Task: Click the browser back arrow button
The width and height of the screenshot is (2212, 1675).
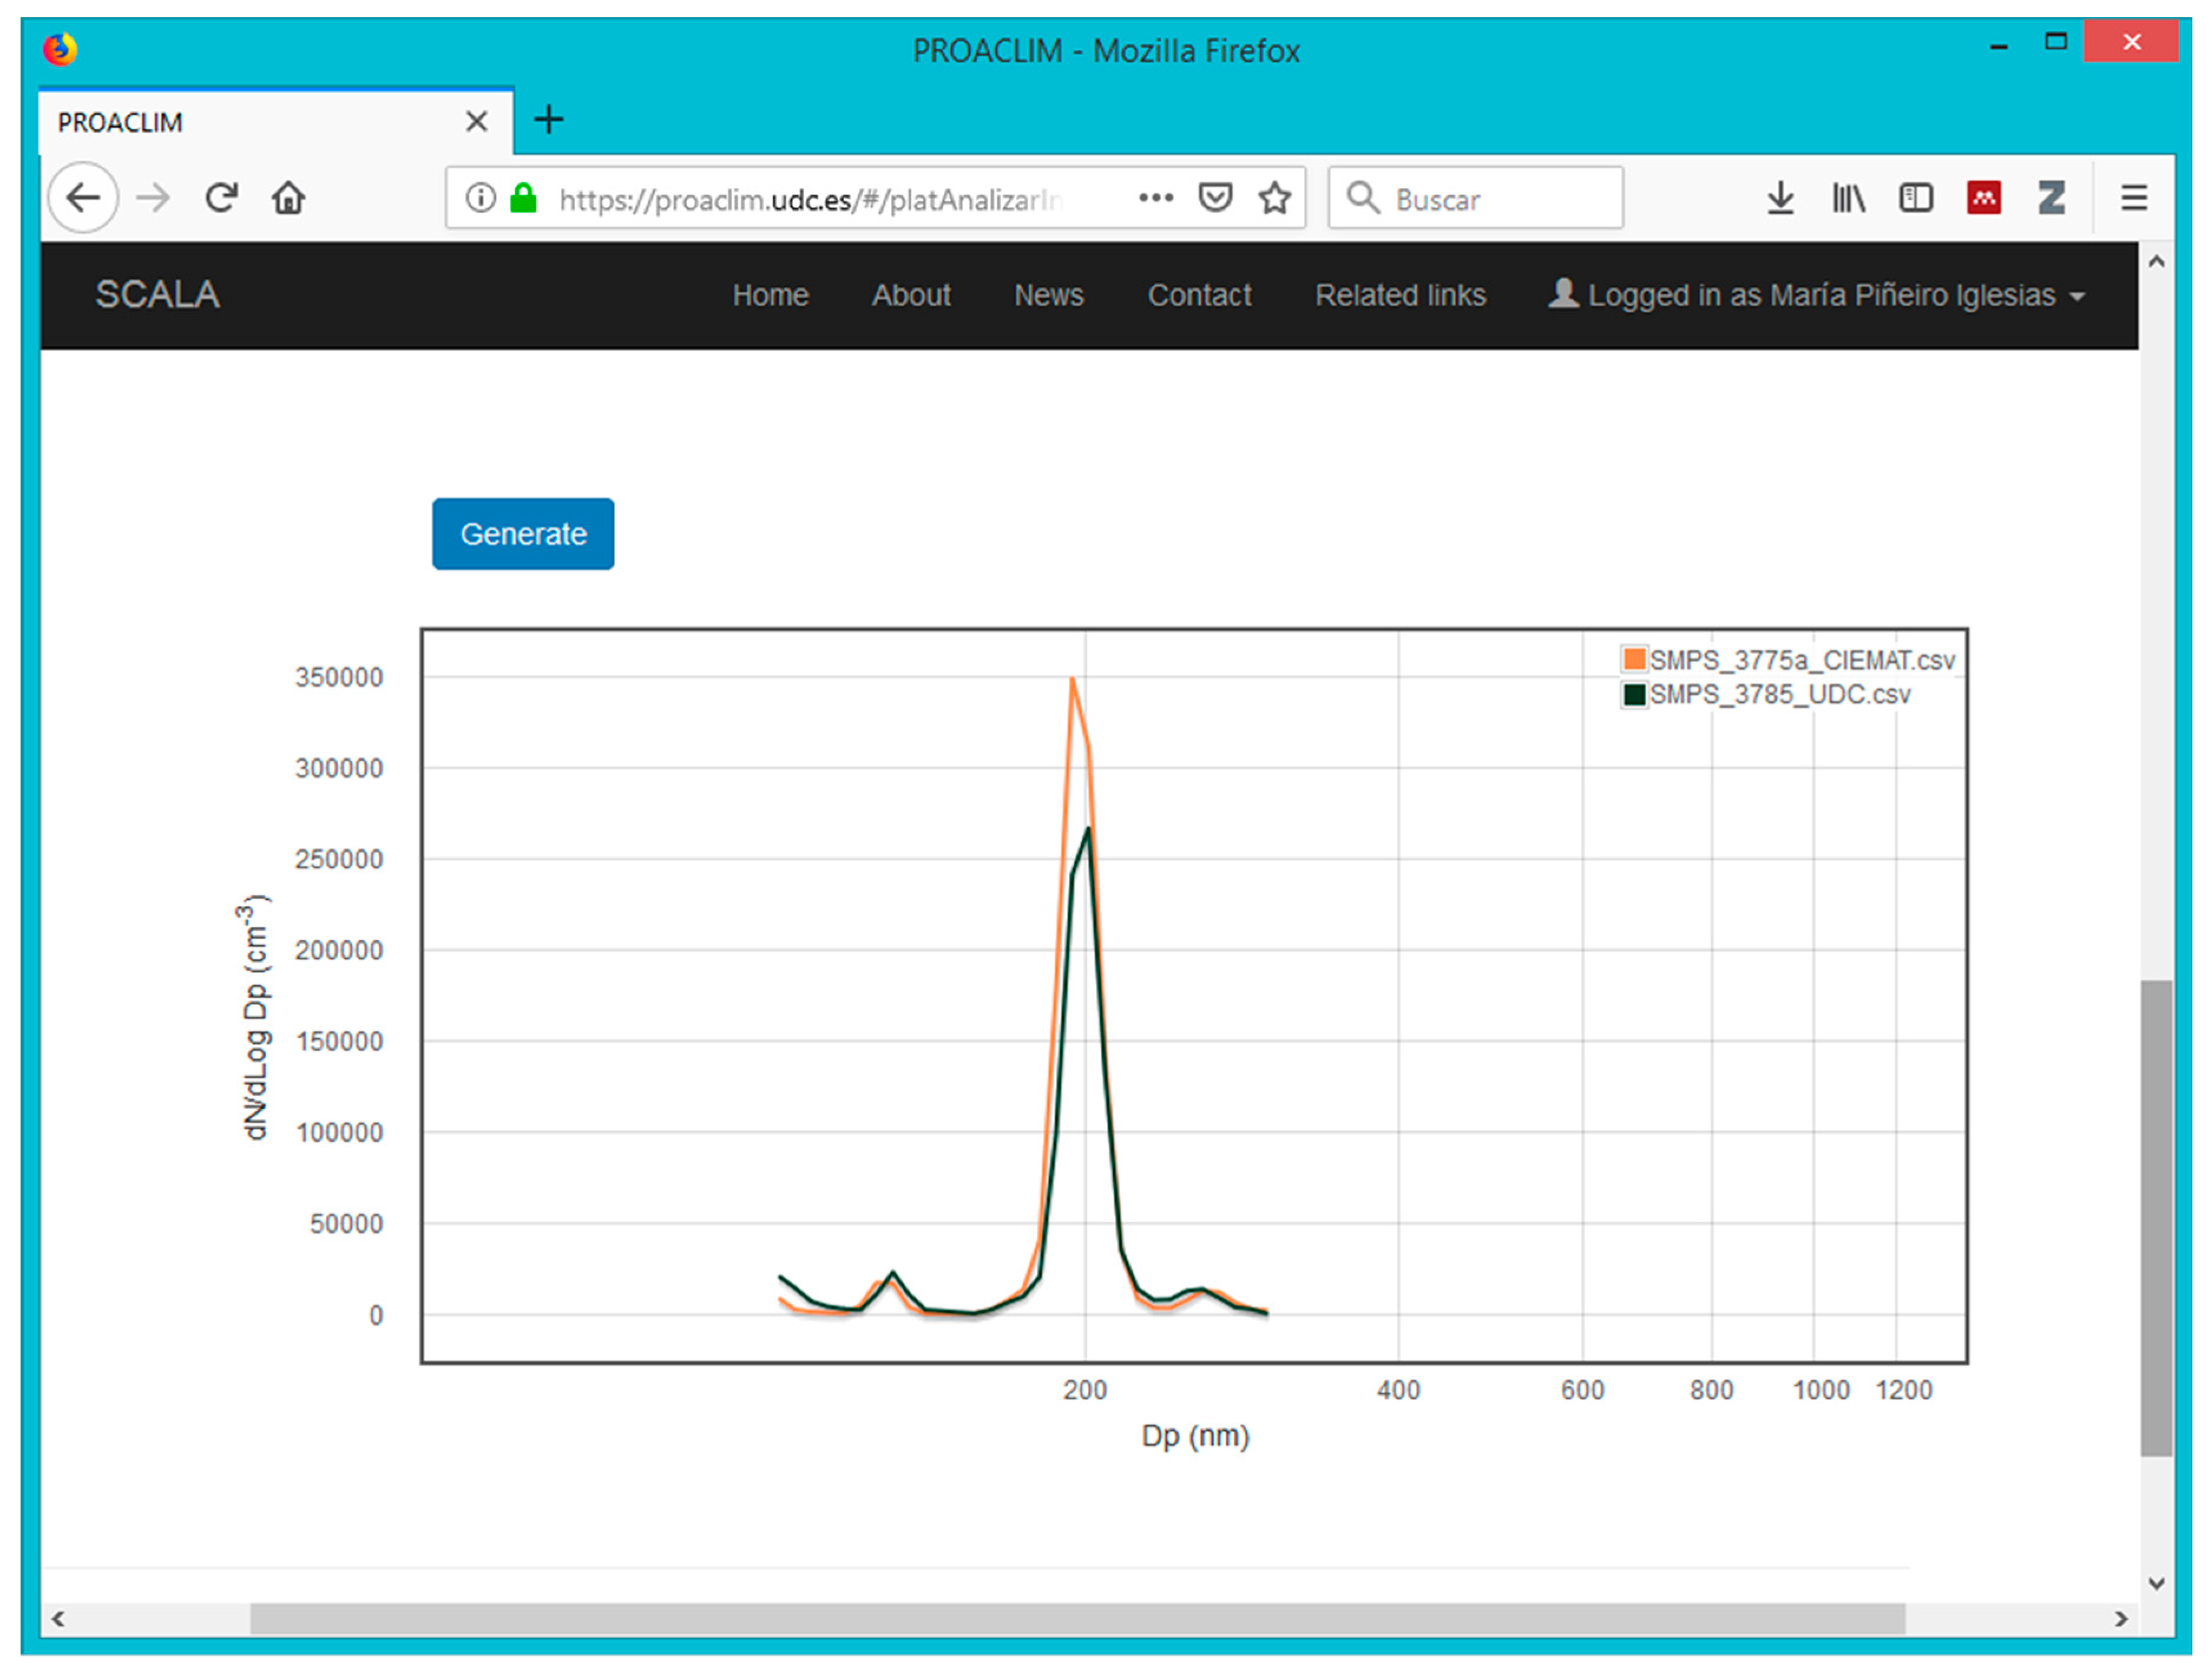Action: pos(83,198)
